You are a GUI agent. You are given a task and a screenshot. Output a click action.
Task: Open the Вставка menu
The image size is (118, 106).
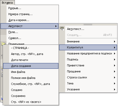coord(7,3)
